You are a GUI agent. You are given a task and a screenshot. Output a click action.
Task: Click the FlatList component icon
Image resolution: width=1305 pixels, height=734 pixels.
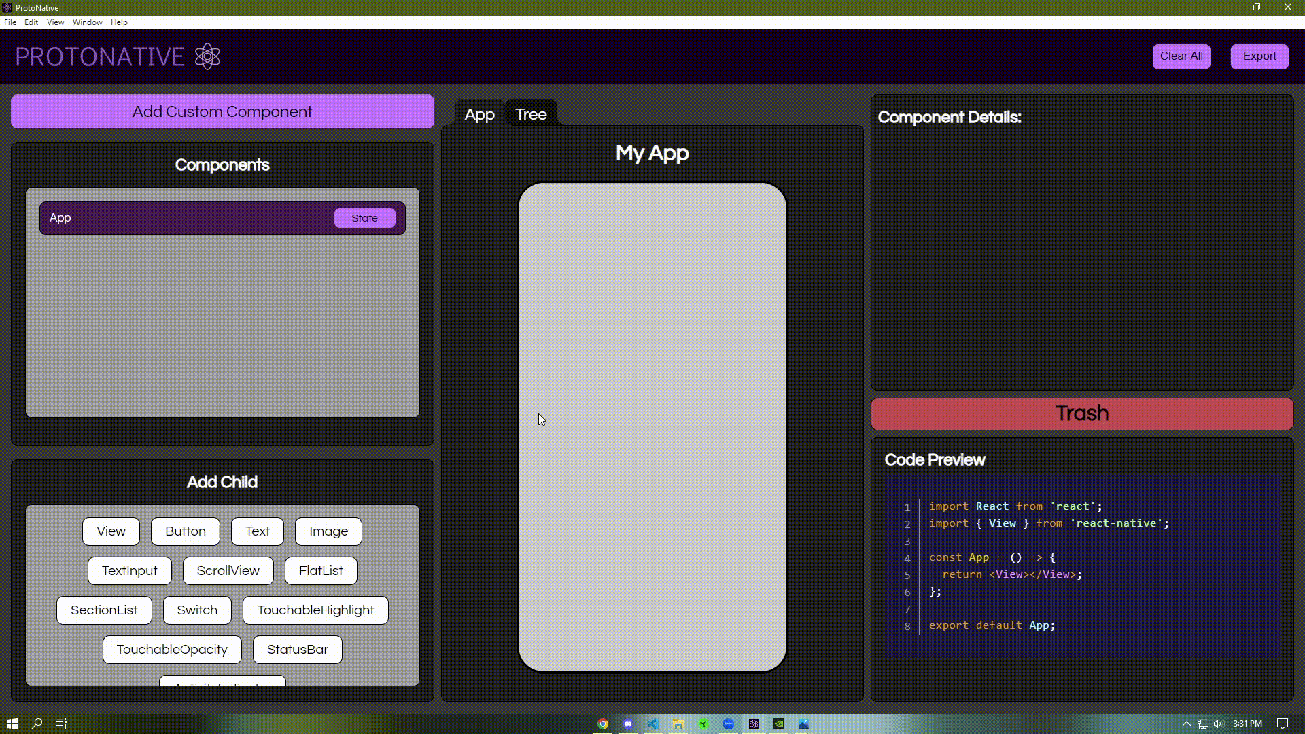tap(321, 570)
